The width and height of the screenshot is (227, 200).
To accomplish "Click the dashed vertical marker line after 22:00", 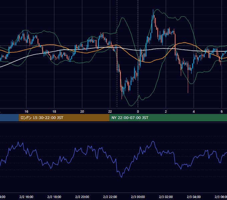I will pos(117,54).
